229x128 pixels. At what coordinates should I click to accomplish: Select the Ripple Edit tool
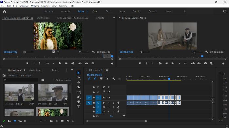click(79, 82)
